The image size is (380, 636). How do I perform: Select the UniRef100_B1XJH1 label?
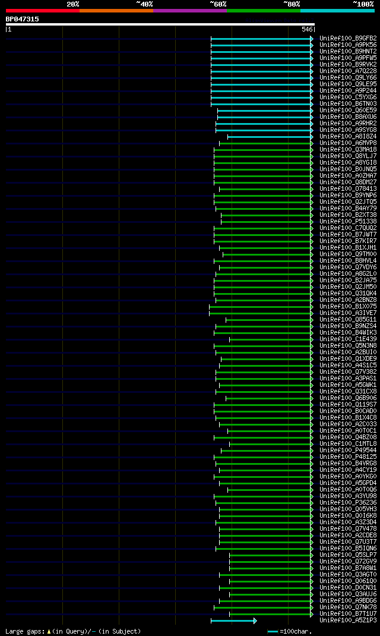tap(348, 247)
